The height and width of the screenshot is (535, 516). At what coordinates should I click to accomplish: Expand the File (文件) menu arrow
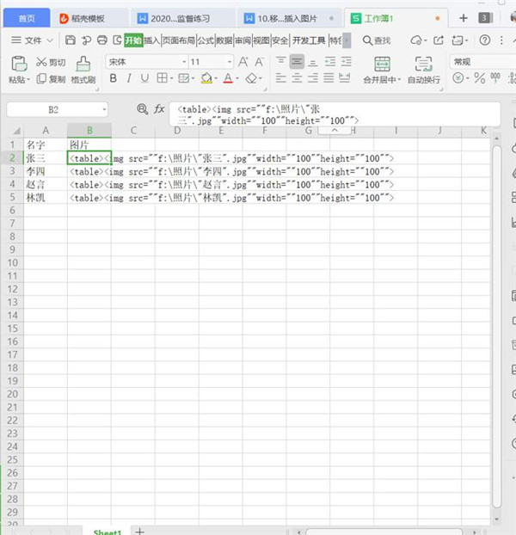(x=50, y=40)
